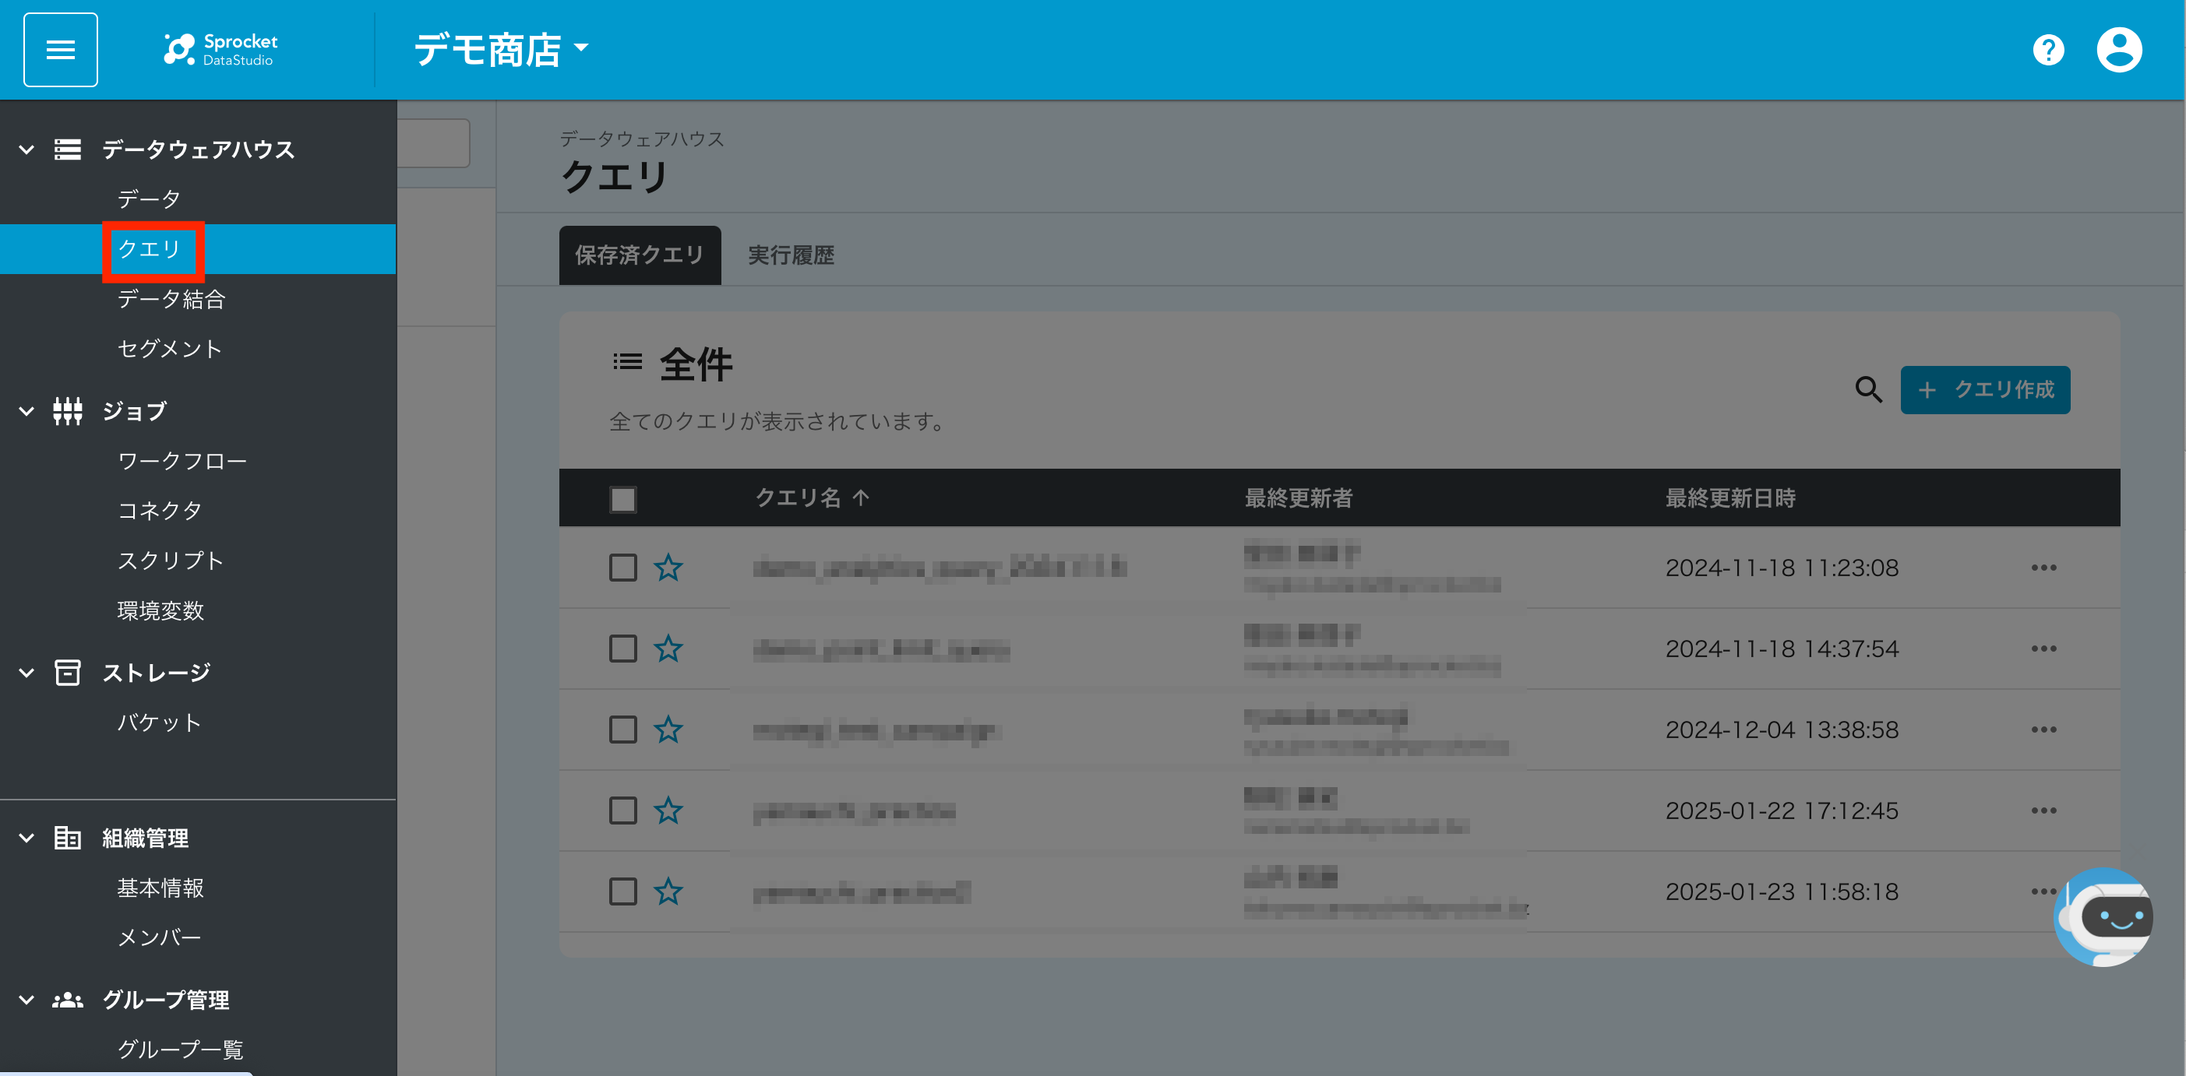Viewport: 2186px width, 1076px height.
Task: Select the 保存済クエリ tab
Action: coord(640,255)
